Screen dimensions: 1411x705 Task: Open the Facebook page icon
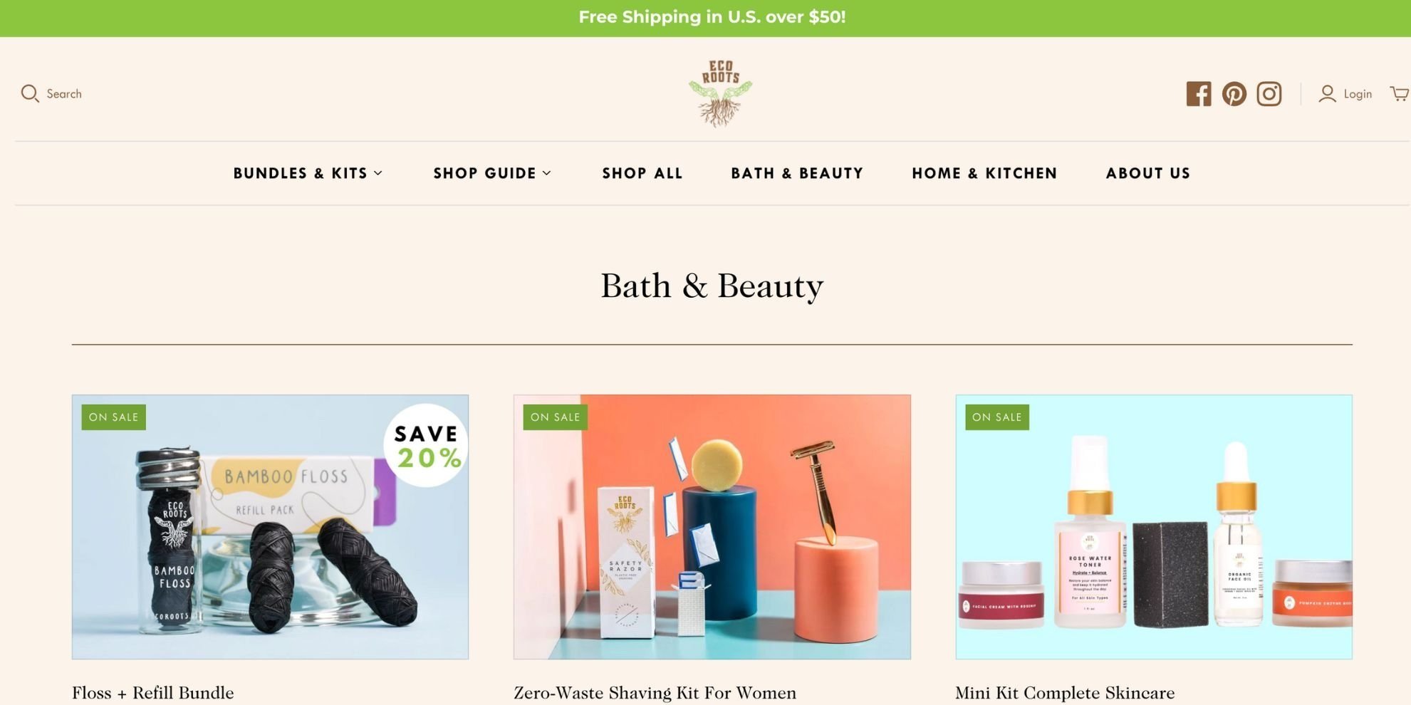click(x=1199, y=94)
